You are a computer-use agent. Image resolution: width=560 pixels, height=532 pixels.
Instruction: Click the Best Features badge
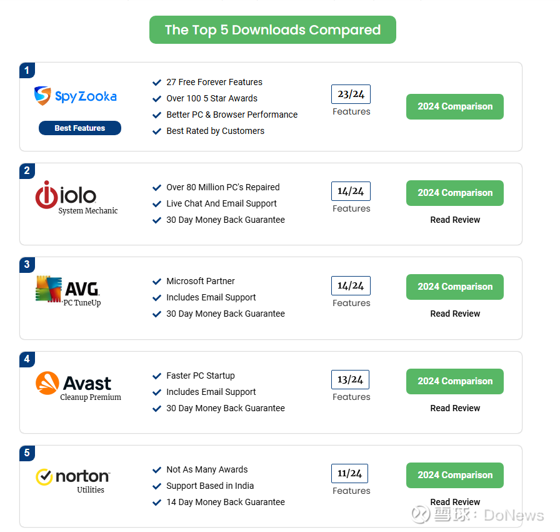[80, 128]
